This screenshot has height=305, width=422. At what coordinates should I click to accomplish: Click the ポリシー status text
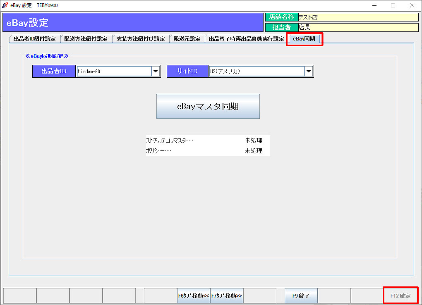click(159, 150)
